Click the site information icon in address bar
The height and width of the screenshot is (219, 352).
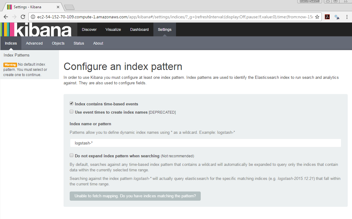[33, 17]
